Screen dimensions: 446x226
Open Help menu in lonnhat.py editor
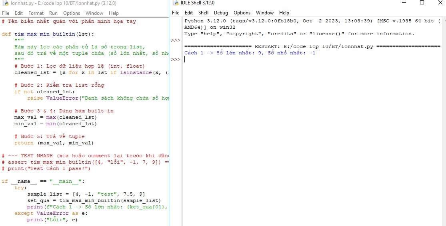114,13
